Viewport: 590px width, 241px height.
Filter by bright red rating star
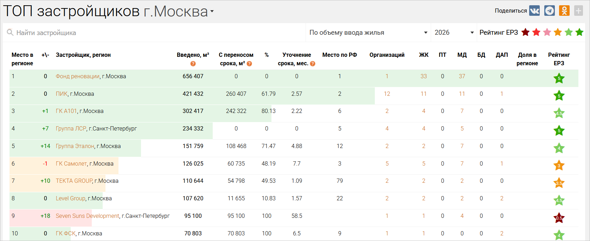tap(536, 32)
